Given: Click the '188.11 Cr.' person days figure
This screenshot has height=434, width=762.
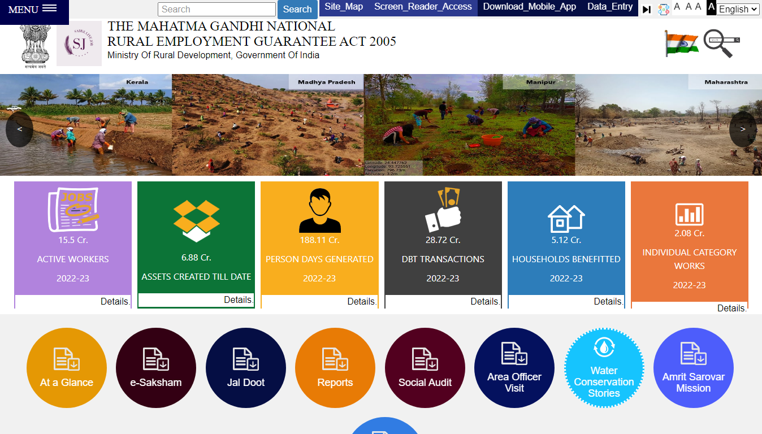Looking at the screenshot, I should click(x=319, y=240).
